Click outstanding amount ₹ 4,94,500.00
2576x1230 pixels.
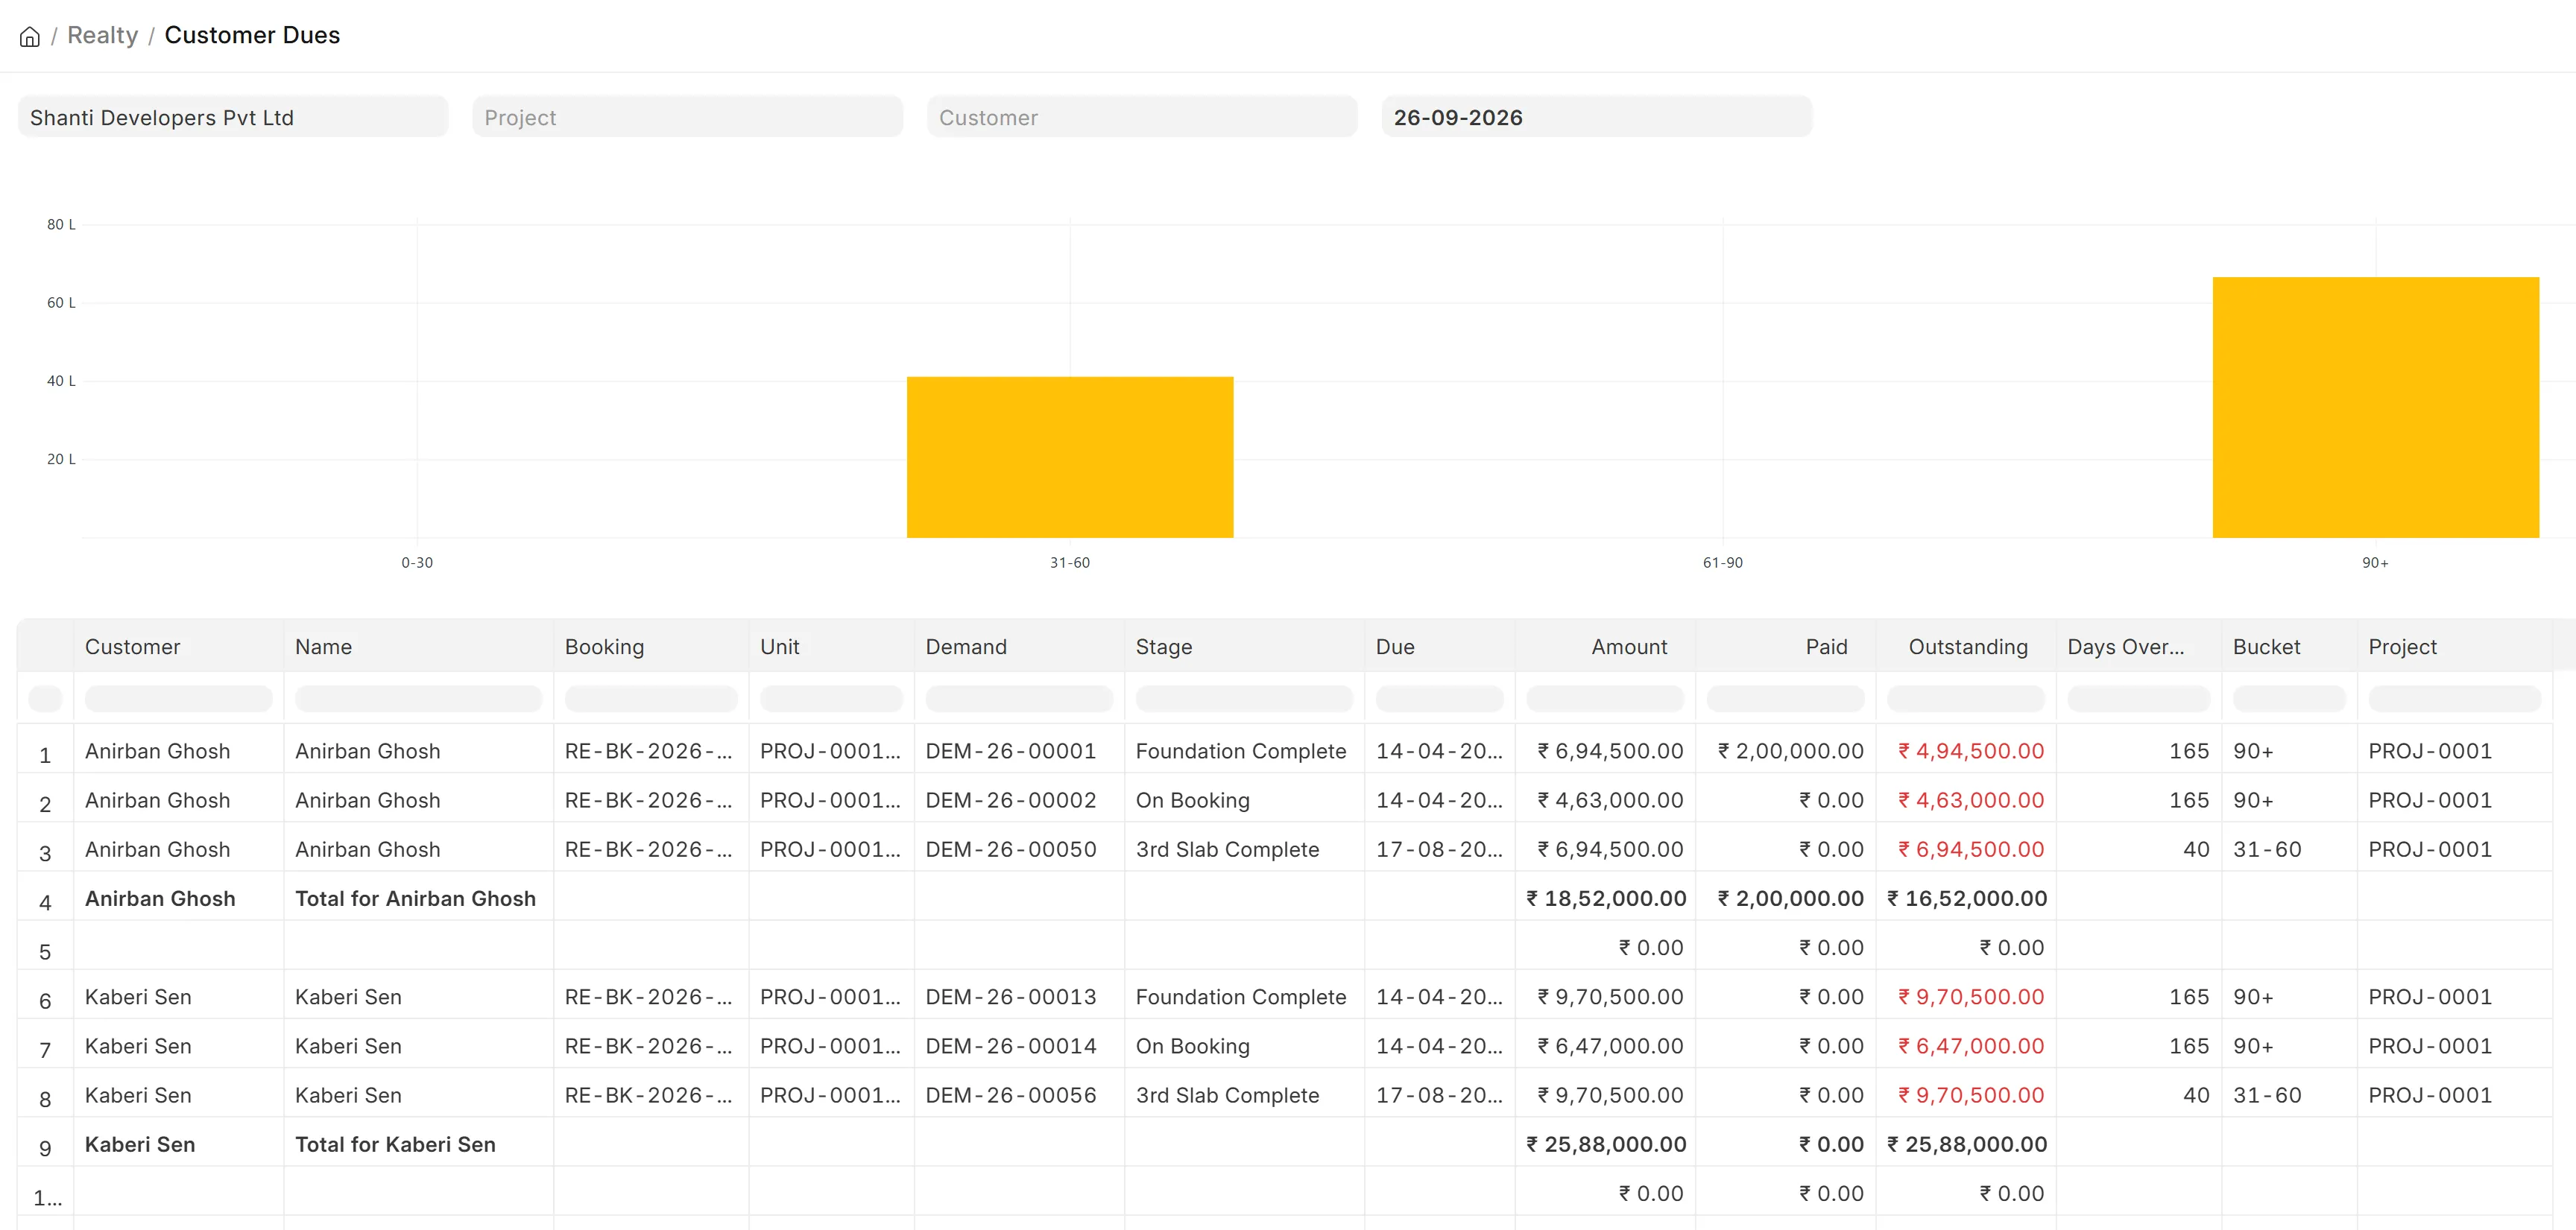(x=1971, y=752)
